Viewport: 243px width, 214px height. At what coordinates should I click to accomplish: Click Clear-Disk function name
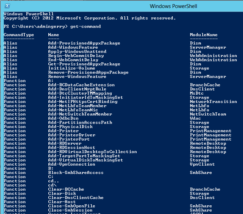tap(62, 194)
